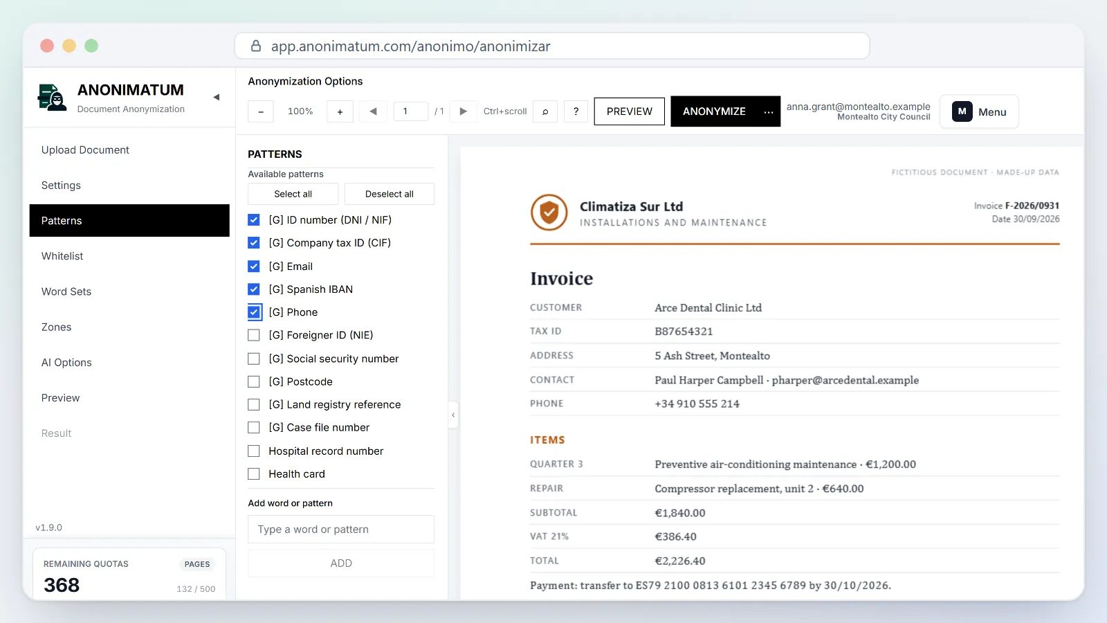Enable the Case file number pattern

[x=254, y=428]
